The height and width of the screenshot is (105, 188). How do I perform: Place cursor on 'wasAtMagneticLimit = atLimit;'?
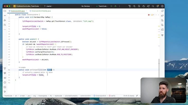tap(35, 60)
